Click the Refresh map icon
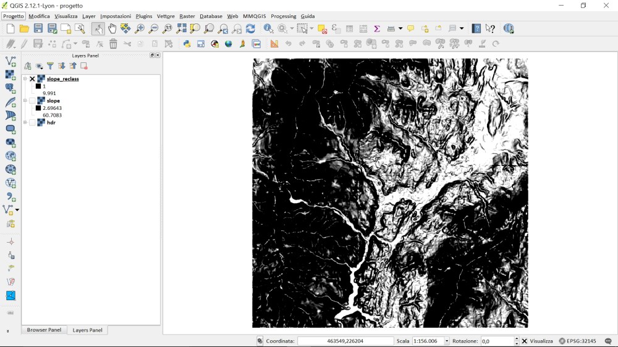 click(x=250, y=28)
